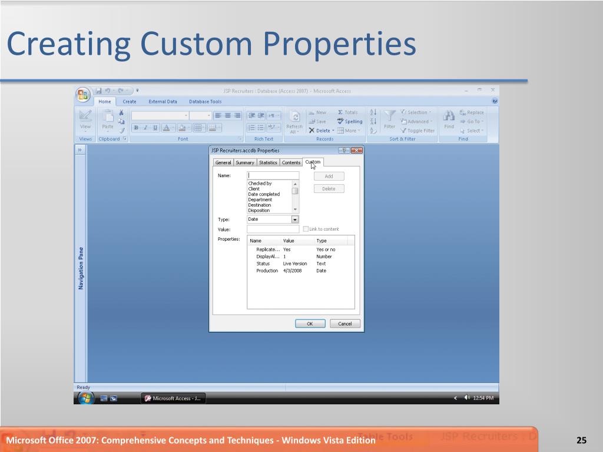
Task: Open the General tab in Properties dialog
Action: [223, 162]
